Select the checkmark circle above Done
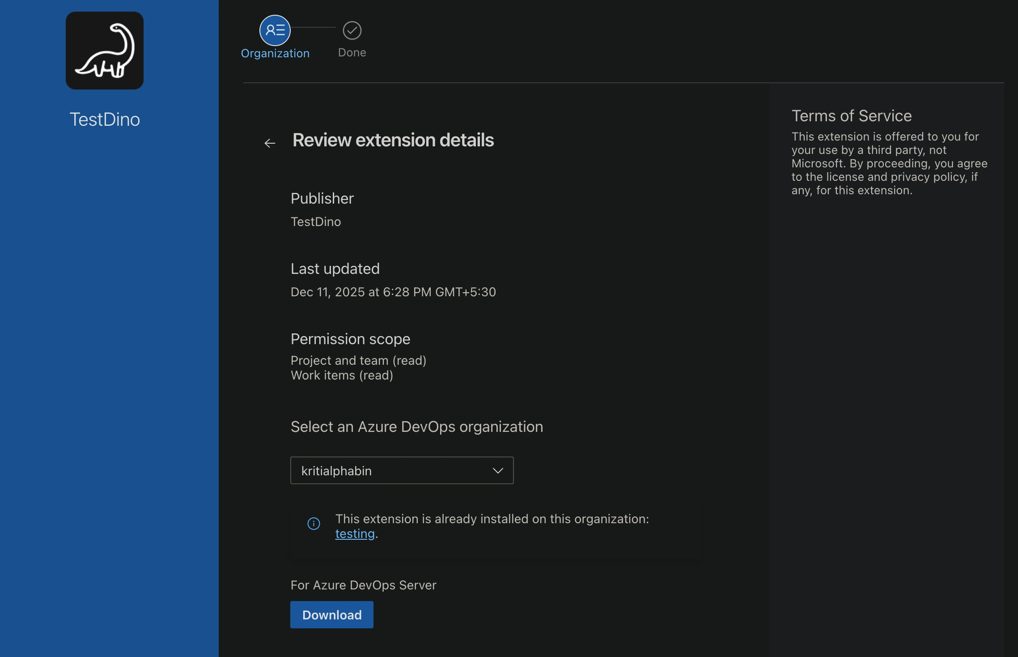 pos(352,30)
